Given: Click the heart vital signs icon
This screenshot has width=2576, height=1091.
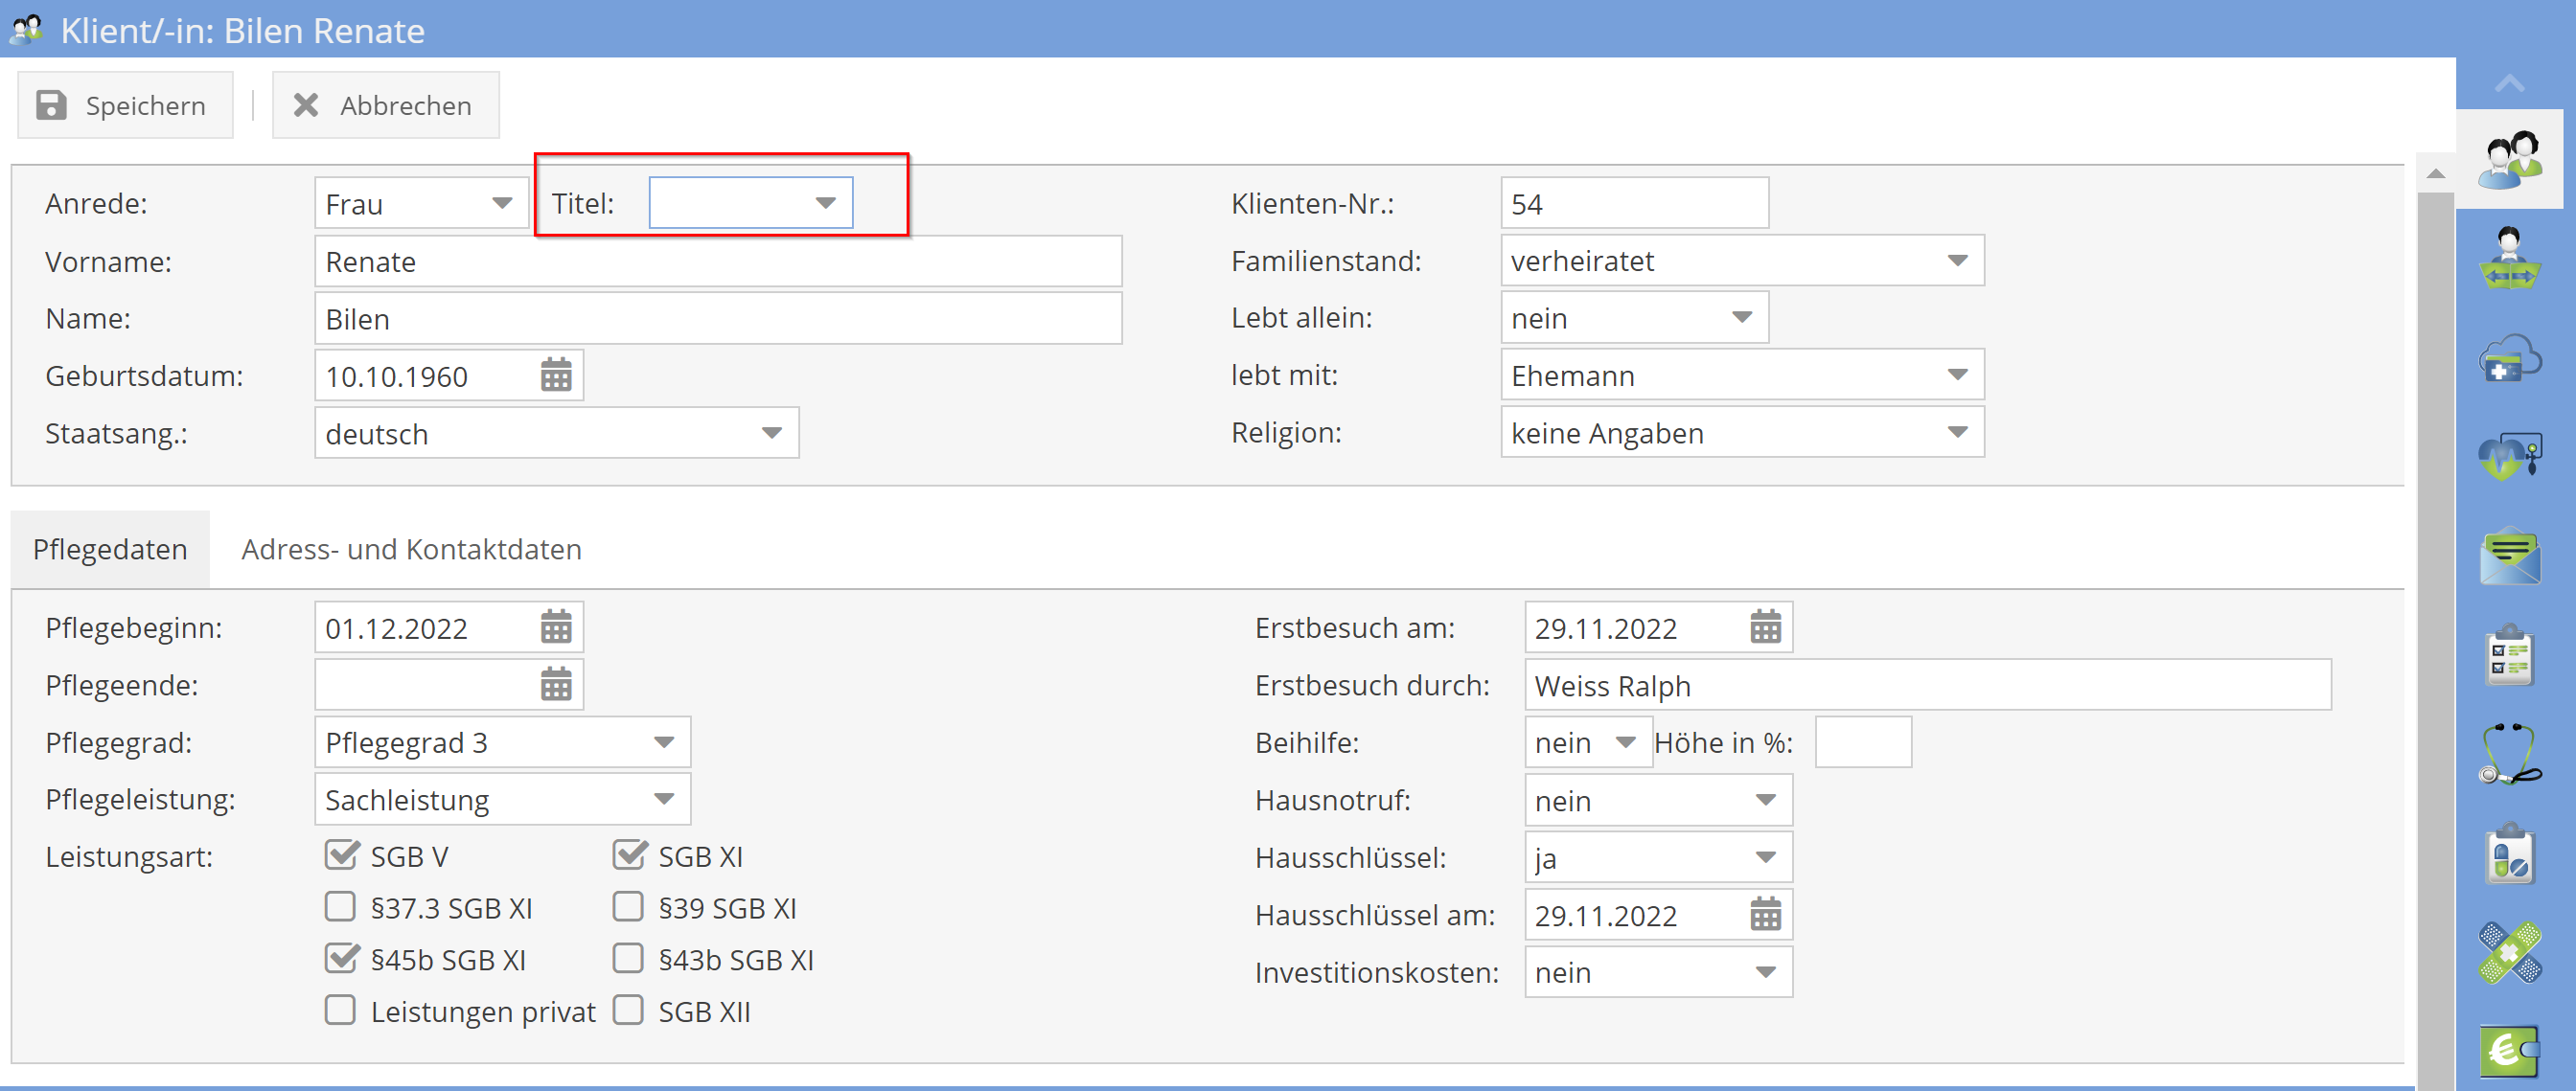Looking at the screenshot, I should click(x=2509, y=457).
